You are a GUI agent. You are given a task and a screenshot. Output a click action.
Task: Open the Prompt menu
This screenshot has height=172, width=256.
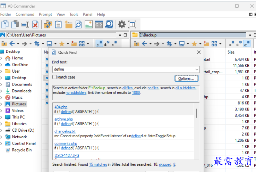tap(45, 14)
